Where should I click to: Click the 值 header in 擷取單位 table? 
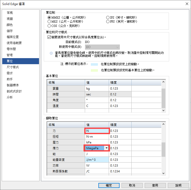coord(97,125)
